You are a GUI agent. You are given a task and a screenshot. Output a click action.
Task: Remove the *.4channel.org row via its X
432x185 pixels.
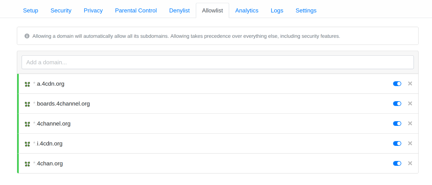click(x=410, y=123)
